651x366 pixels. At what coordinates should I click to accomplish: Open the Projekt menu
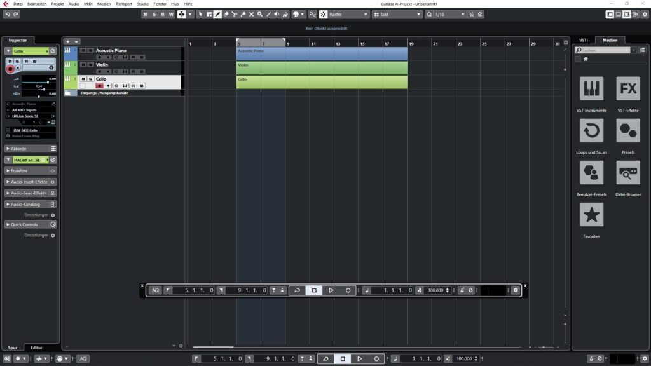click(57, 4)
